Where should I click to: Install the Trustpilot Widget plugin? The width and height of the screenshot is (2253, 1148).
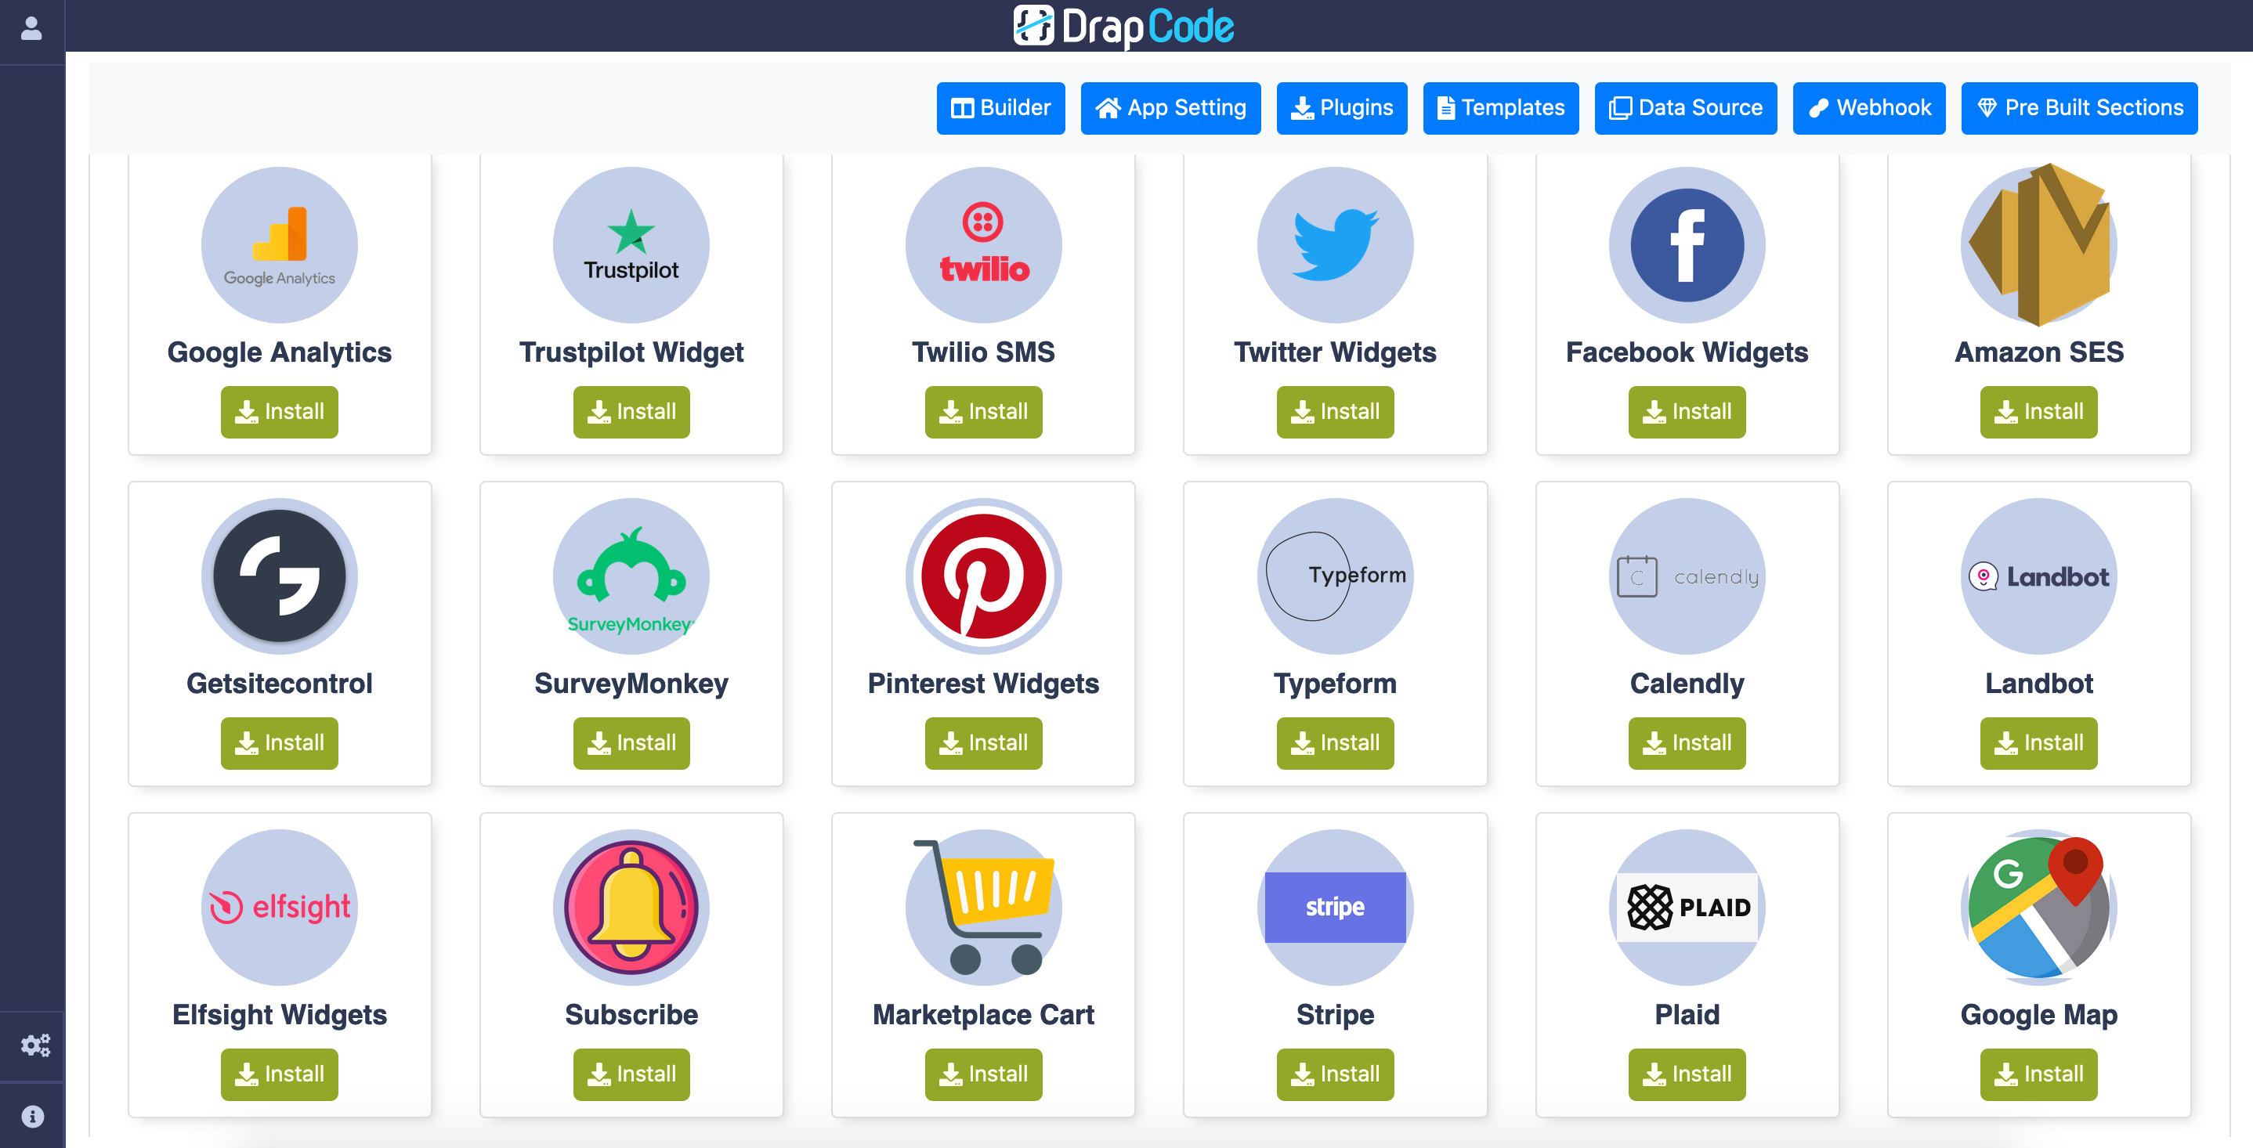click(631, 411)
